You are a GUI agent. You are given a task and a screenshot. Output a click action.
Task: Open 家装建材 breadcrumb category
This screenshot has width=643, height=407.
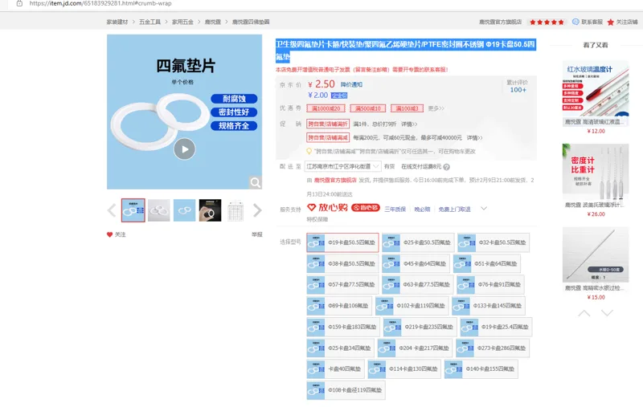[117, 22]
